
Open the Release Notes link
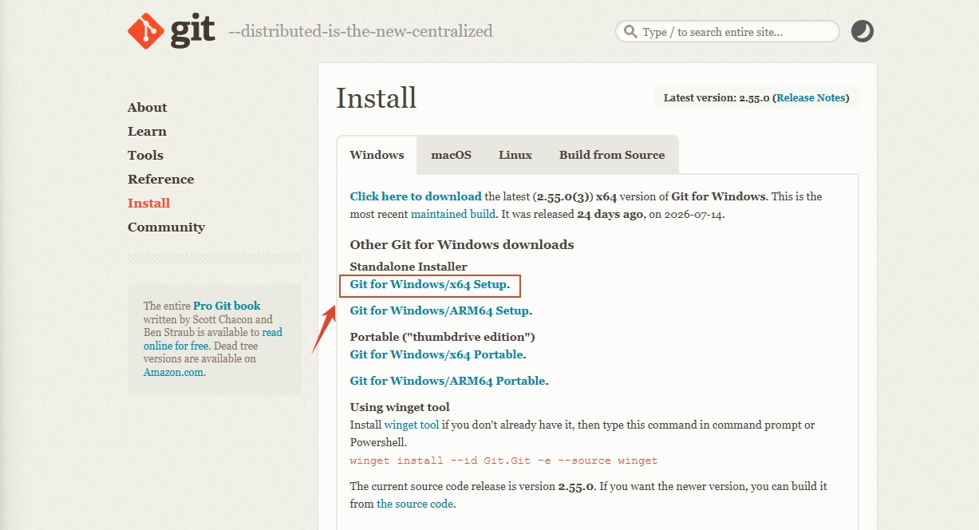click(x=811, y=98)
